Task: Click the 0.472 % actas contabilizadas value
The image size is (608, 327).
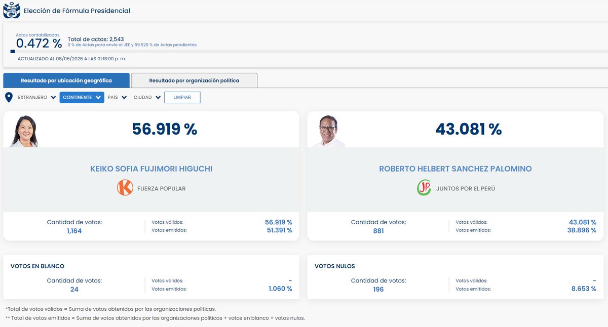Action: coord(39,44)
